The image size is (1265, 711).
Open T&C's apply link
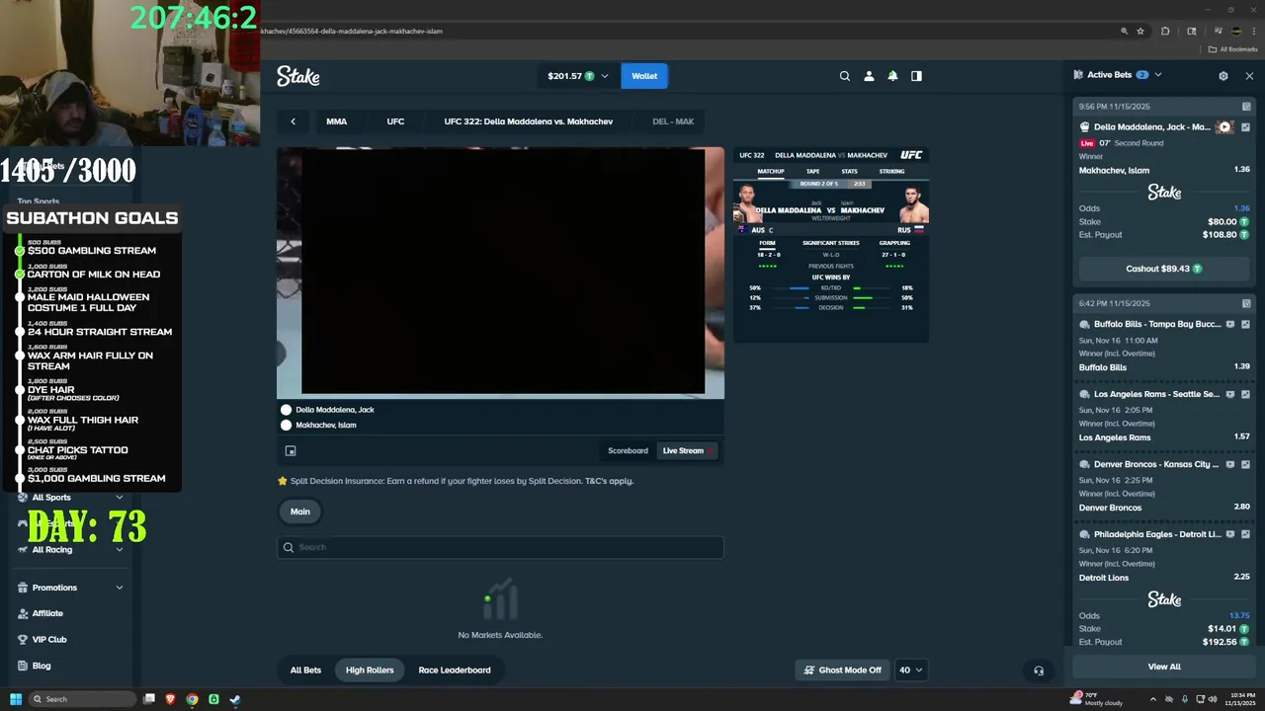(x=609, y=481)
